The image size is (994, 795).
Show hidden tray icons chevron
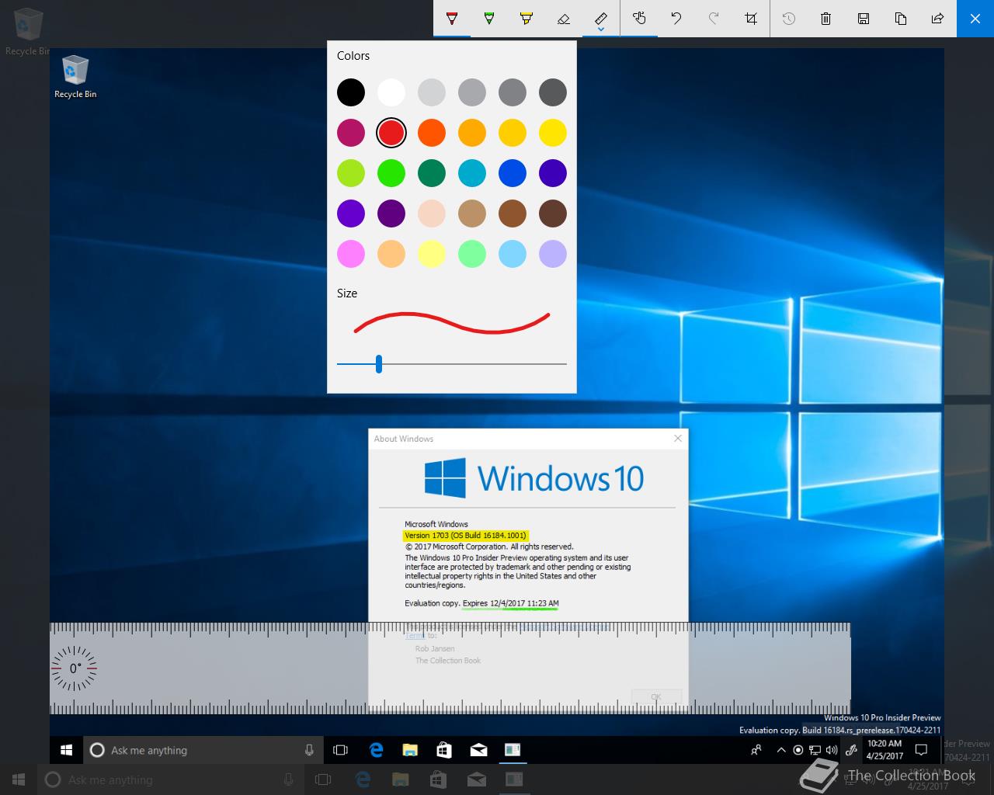point(780,750)
